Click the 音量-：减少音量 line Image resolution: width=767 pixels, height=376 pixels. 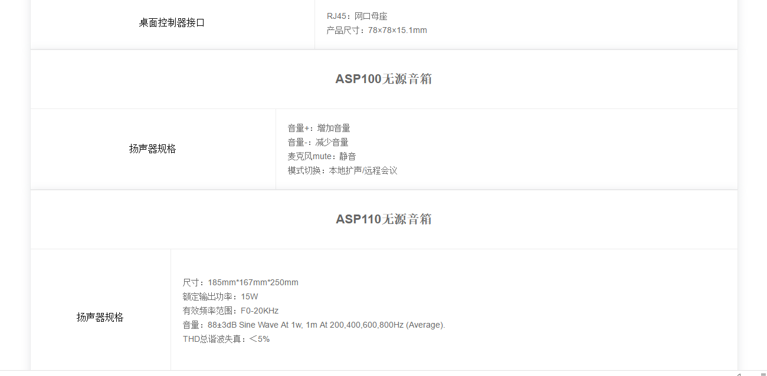click(318, 142)
